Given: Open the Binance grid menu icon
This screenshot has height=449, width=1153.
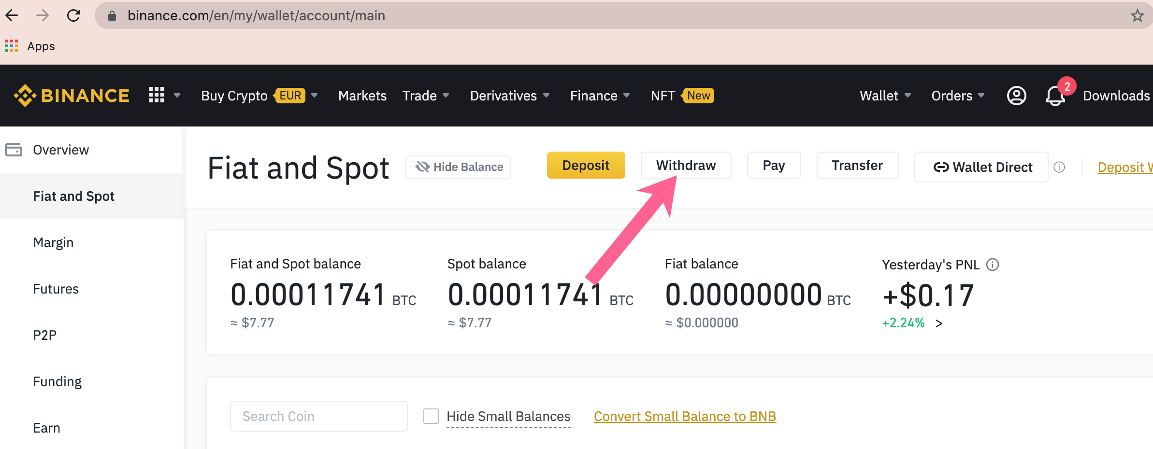Looking at the screenshot, I should (x=157, y=95).
